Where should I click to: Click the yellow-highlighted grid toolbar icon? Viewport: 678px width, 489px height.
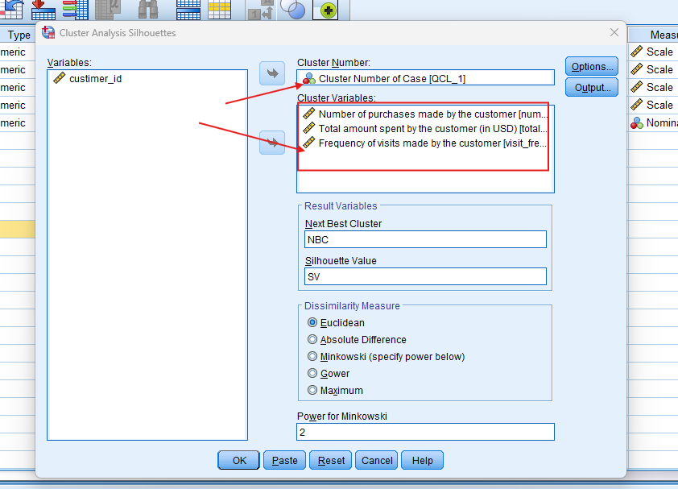click(x=219, y=10)
